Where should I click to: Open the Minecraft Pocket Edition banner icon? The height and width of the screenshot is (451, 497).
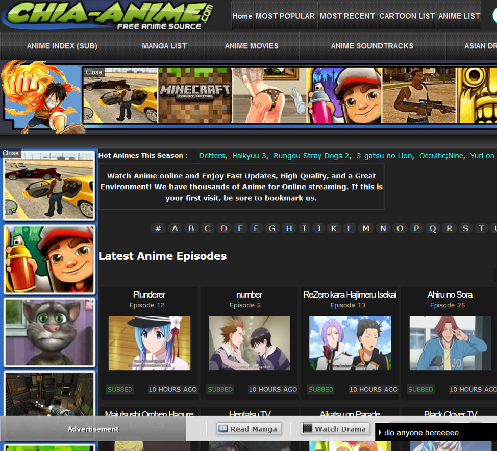[x=195, y=95]
